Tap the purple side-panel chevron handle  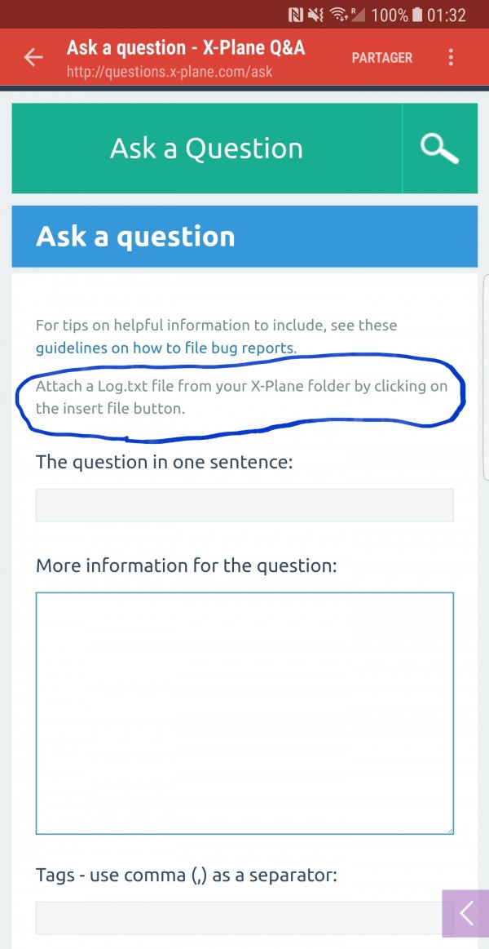pos(466,912)
